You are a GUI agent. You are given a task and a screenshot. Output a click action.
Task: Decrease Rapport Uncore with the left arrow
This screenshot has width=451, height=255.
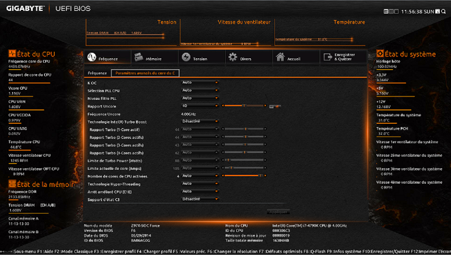pyautogui.click(x=223, y=106)
